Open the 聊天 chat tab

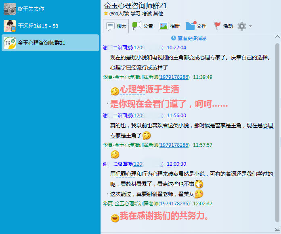point(117,26)
